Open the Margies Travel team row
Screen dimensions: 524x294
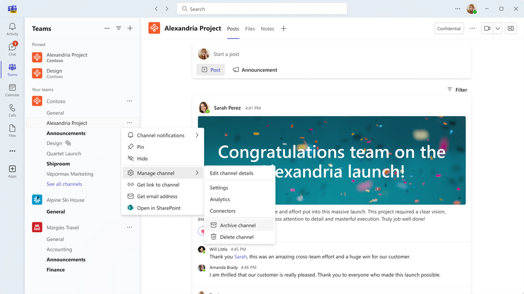(x=82, y=228)
